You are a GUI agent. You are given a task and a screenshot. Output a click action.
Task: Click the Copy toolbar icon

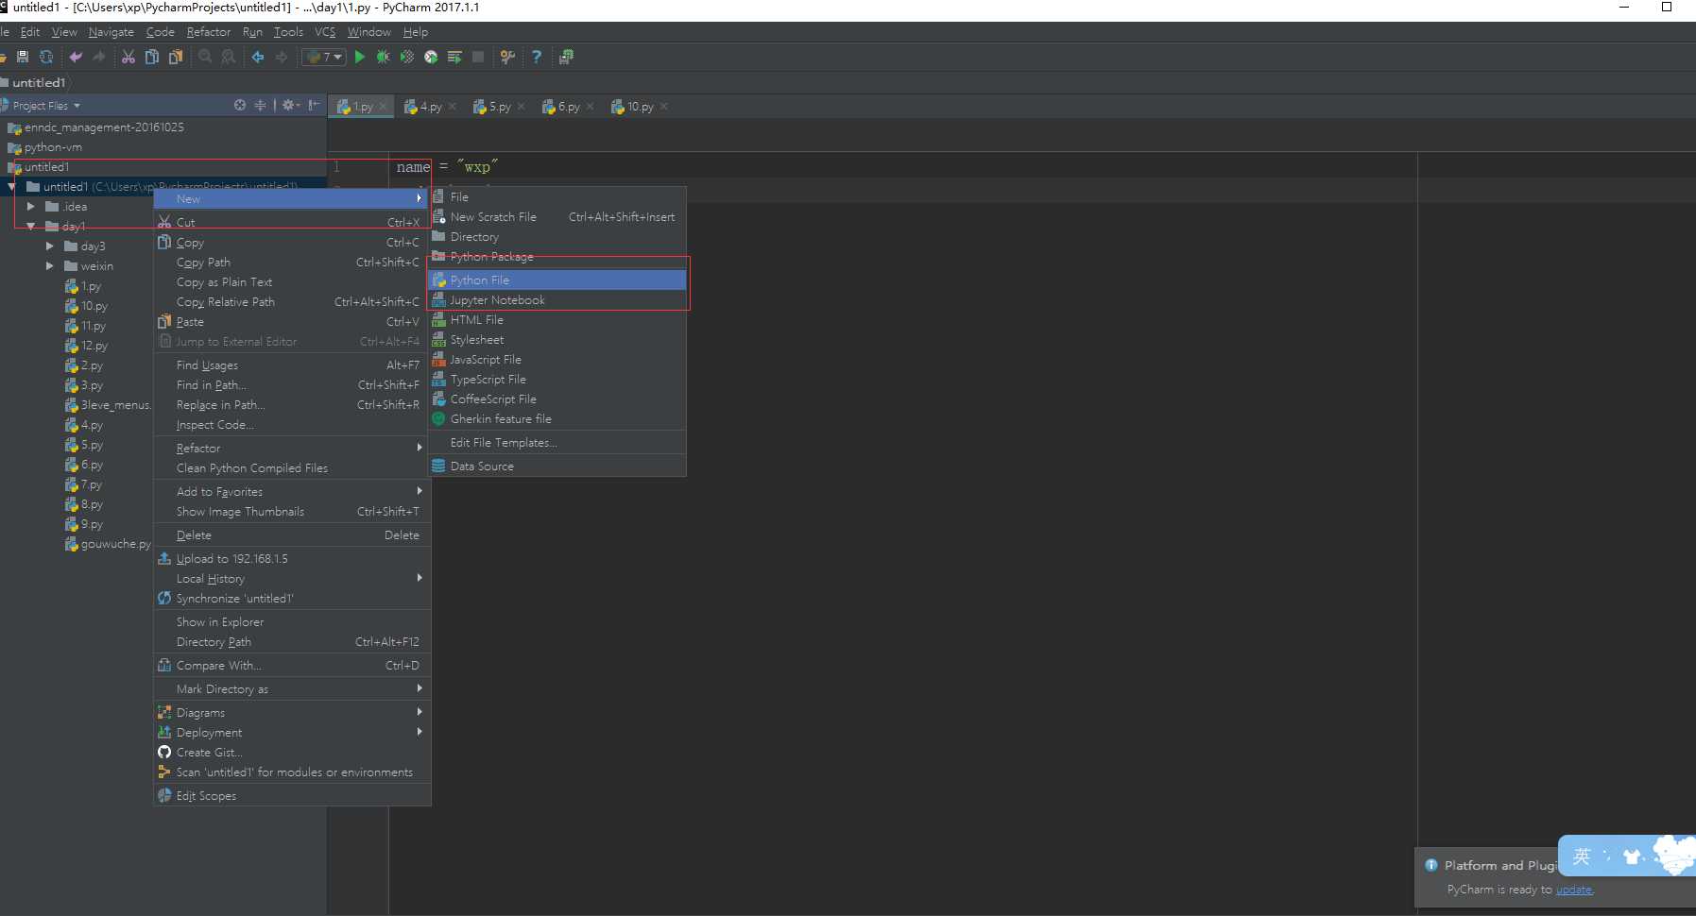coord(152,57)
